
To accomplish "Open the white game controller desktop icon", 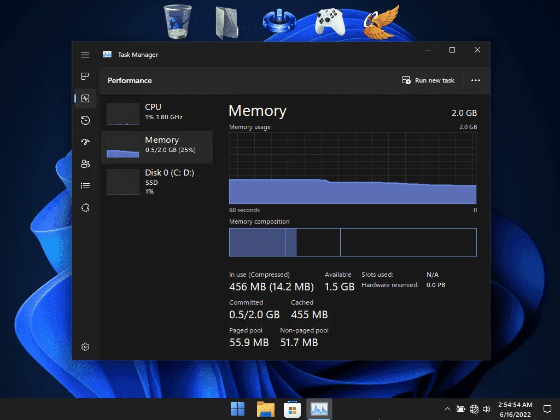I will pyautogui.click(x=330, y=22).
